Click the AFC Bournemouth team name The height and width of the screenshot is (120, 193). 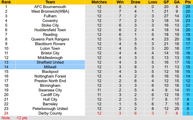click(50, 7)
